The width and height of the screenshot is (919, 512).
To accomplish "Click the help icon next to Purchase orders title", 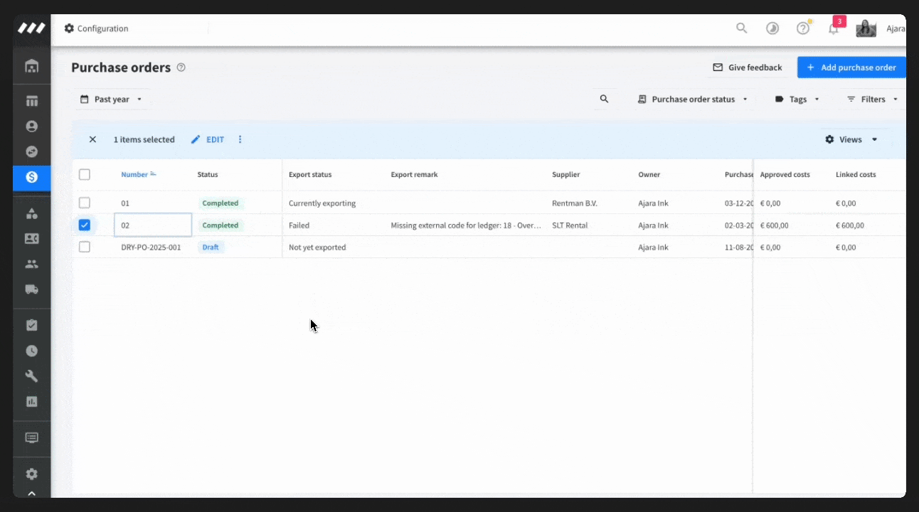I will [181, 68].
